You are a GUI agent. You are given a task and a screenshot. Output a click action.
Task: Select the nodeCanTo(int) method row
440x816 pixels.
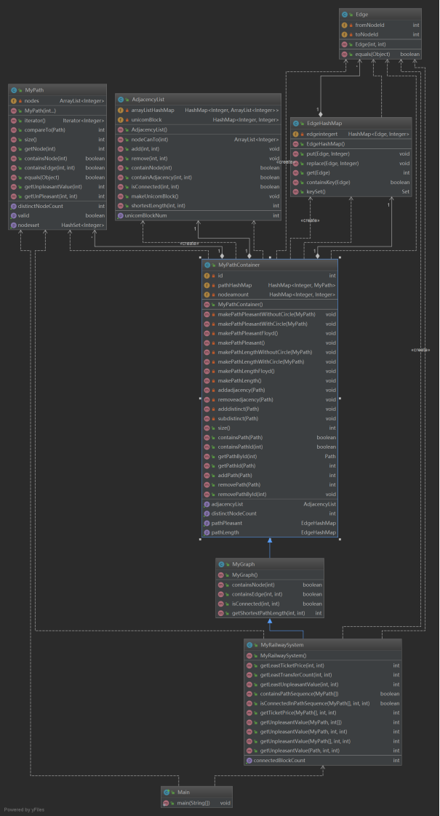click(x=199, y=140)
